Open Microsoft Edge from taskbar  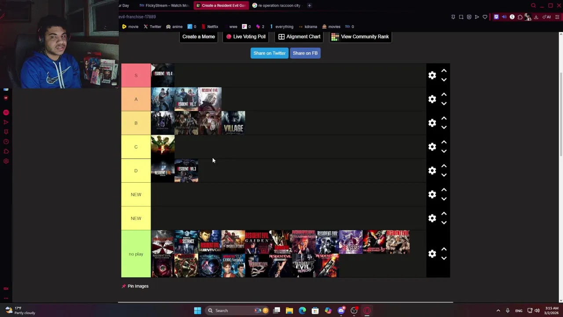pos(302,310)
